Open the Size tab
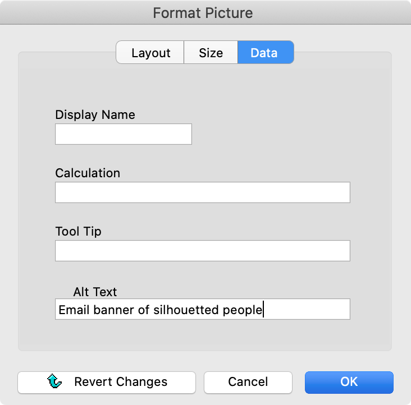The image size is (411, 405). coord(211,53)
